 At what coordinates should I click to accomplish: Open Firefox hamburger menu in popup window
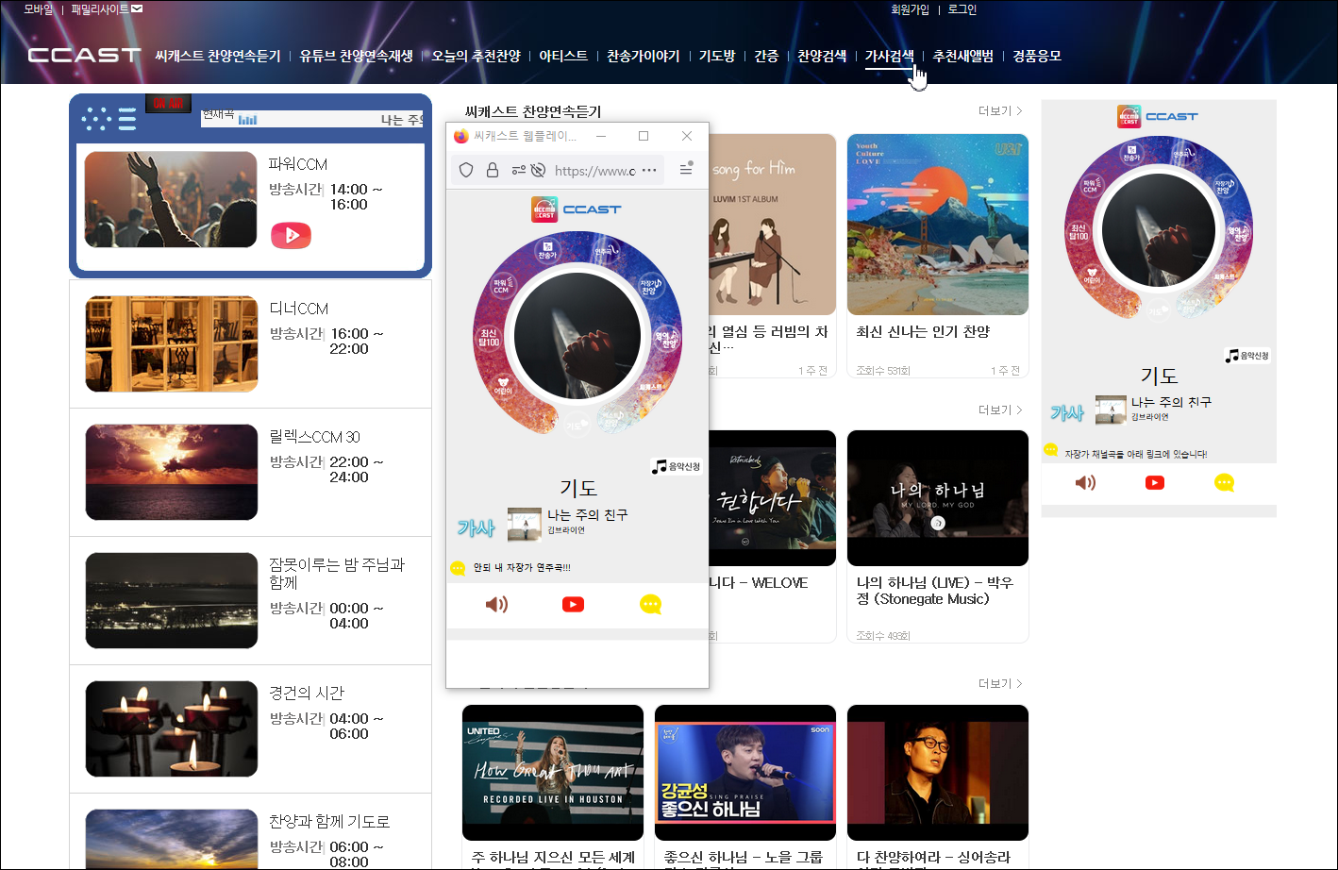click(x=687, y=168)
